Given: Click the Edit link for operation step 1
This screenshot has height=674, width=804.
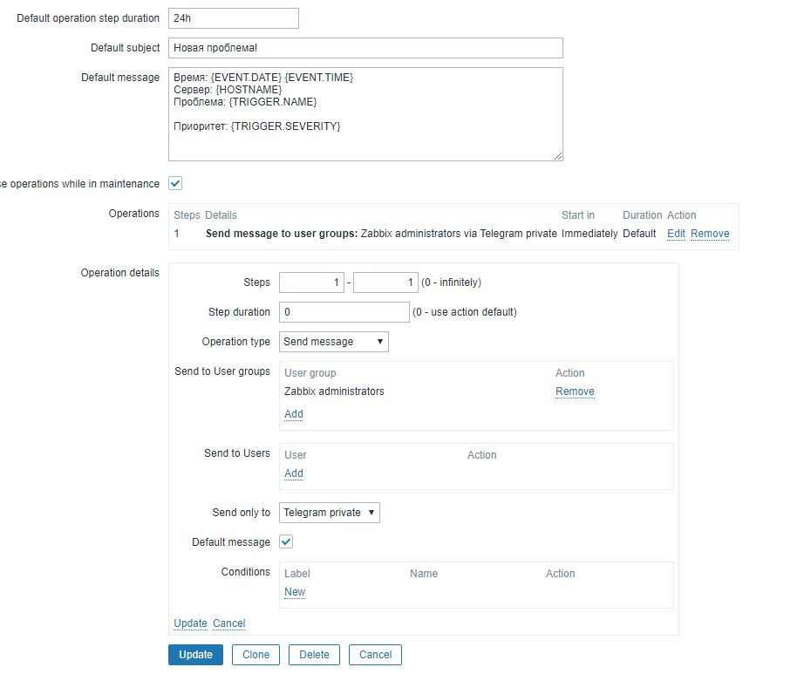Looking at the screenshot, I should 676,234.
